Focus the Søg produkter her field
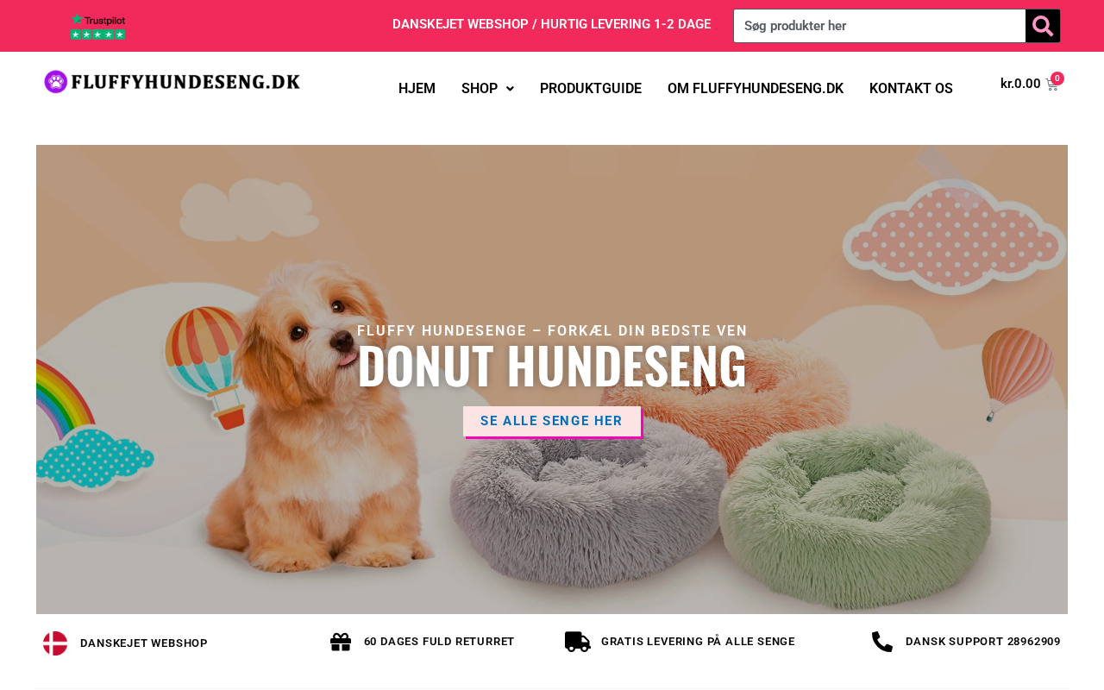Screen dimensions: 1104x690 click(x=880, y=26)
